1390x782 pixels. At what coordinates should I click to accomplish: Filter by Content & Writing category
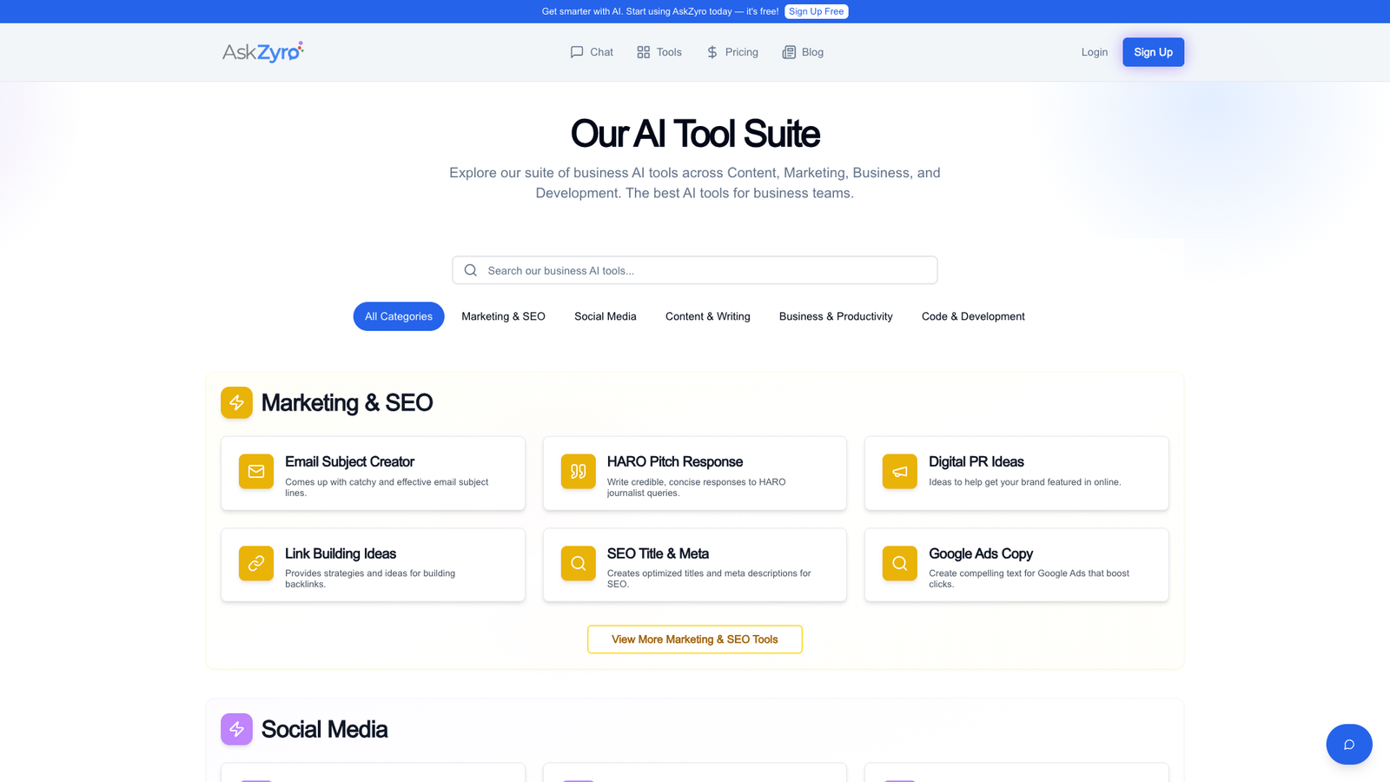[x=708, y=316]
